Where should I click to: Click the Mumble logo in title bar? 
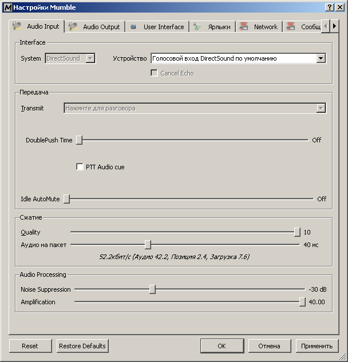click(7, 7)
